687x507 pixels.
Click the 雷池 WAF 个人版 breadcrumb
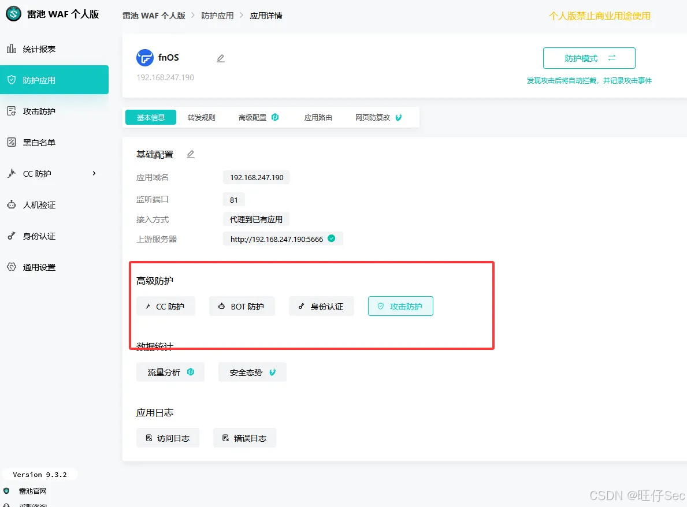[x=154, y=16]
